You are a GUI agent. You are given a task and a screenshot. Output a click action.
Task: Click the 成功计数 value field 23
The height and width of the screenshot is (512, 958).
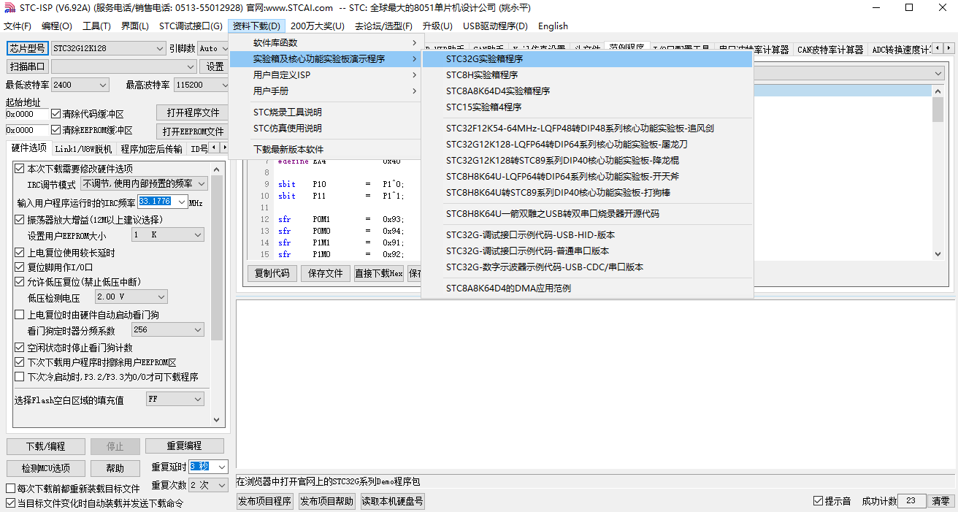912,501
